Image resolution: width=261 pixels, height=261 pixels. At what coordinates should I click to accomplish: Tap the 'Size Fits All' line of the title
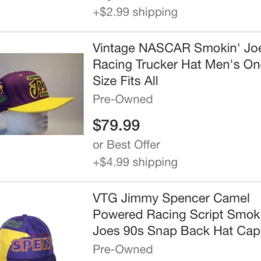click(125, 81)
